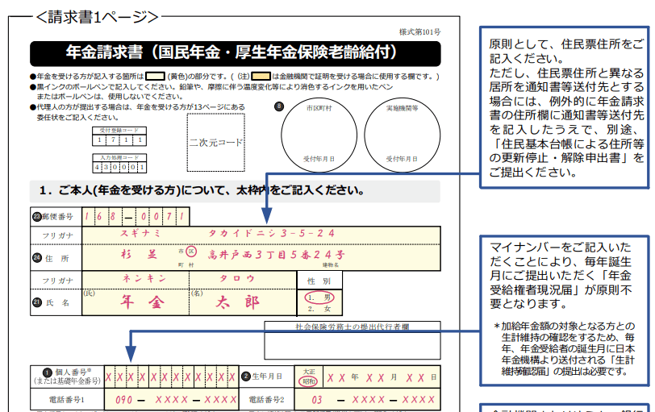This screenshot has width=655, height=412.
Task: Click the 二次元コード dashed box
Action: 215,142
